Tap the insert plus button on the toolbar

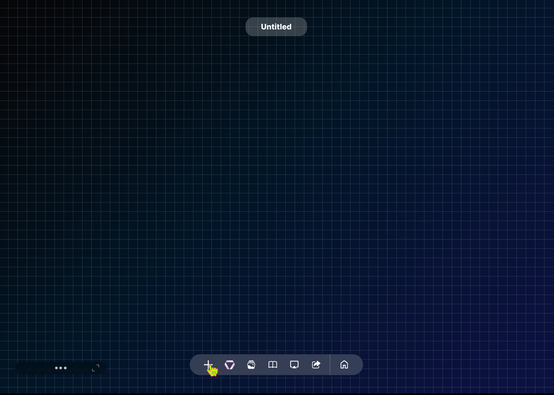click(208, 365)
